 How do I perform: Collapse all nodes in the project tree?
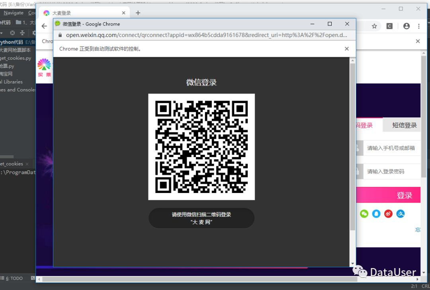[22, 33]
